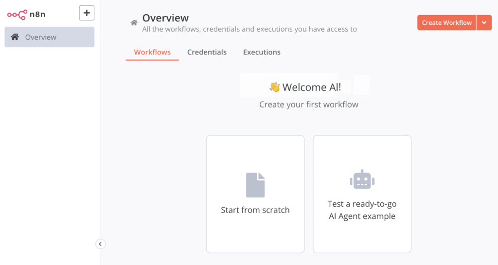Open the ready-to-go AI Agent example card

[362, 194]
